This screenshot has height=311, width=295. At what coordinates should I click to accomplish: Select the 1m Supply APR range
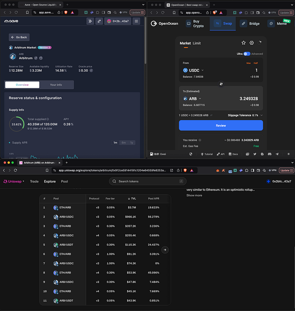(x=115, y=143)
